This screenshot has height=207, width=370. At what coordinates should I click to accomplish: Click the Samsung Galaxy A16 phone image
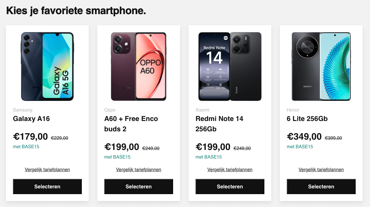tap(47, 67)
